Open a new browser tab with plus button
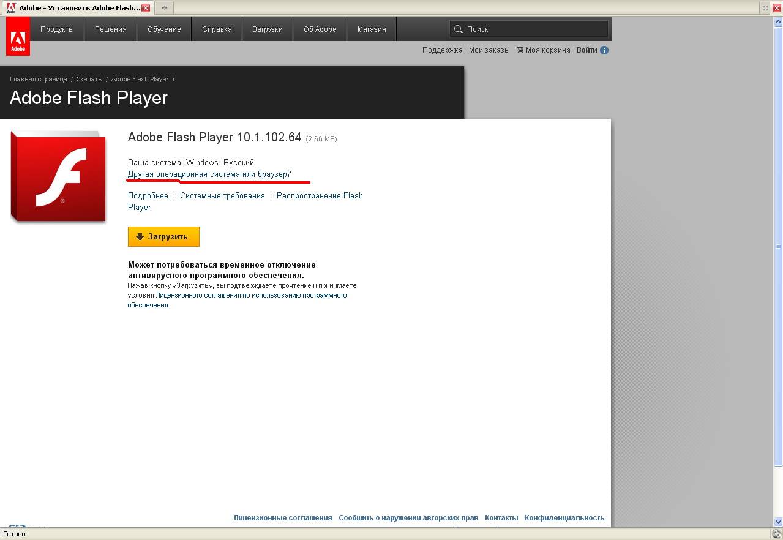 pyautogui.click(x=164, y=8)
